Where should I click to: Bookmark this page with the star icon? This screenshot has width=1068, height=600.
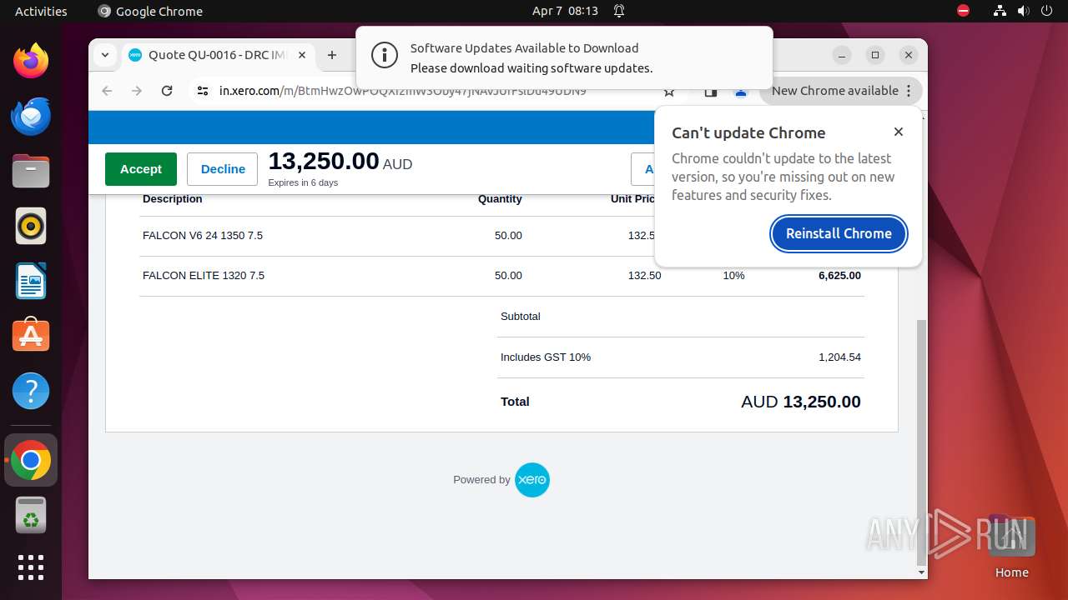point(668,92)
